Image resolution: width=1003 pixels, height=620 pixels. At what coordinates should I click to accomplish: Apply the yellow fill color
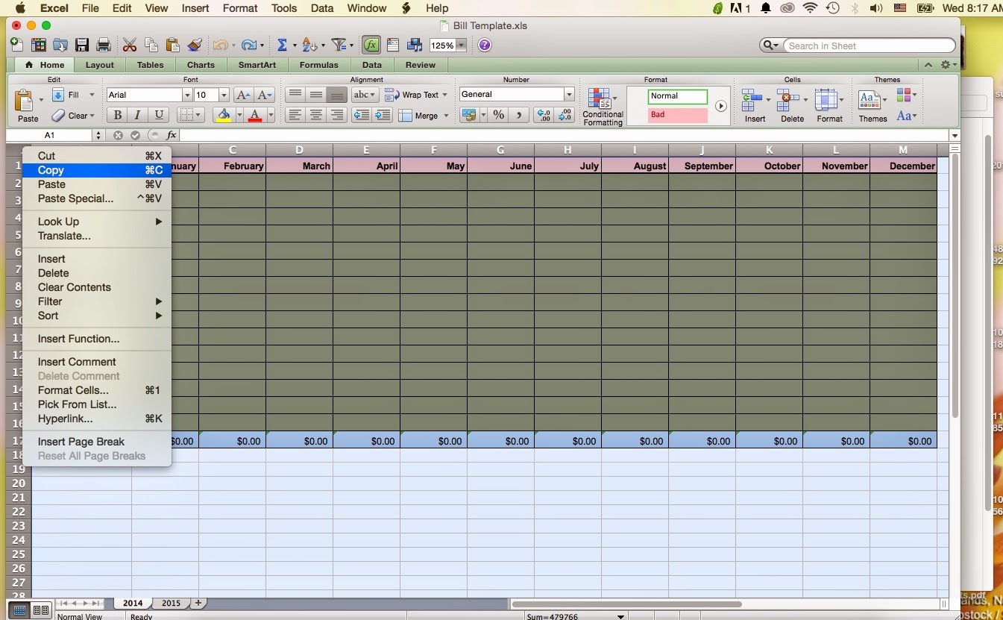pyautogui.click(x=223, y=115)
